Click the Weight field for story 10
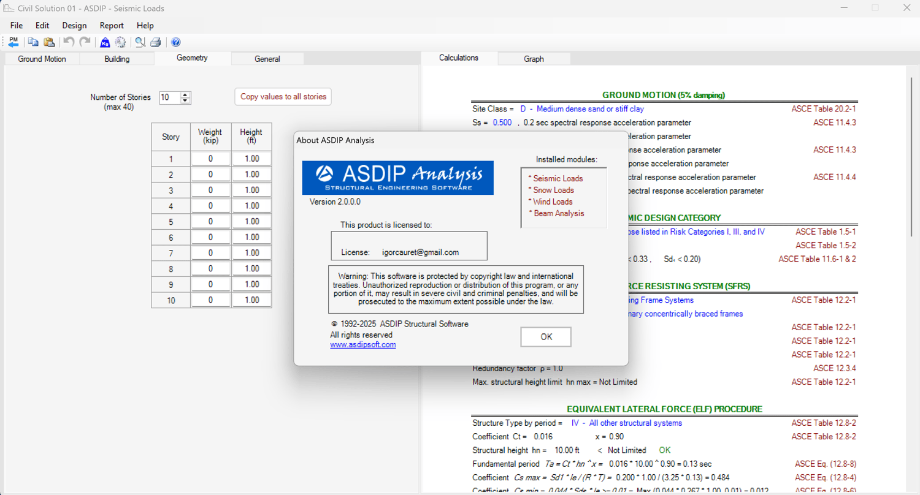 click(x=210, y=300)
